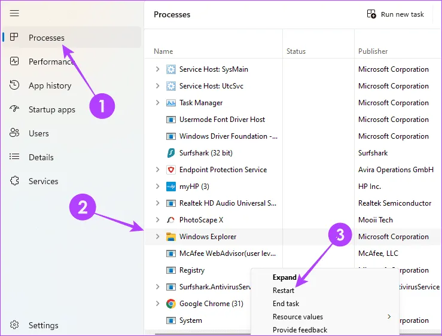
Task: Click the App history clock icon
Action: coord(14,85)
